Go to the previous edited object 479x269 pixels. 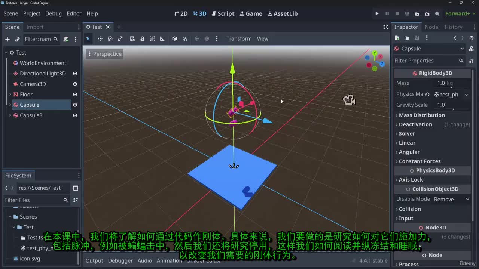(x=455, y=38)
